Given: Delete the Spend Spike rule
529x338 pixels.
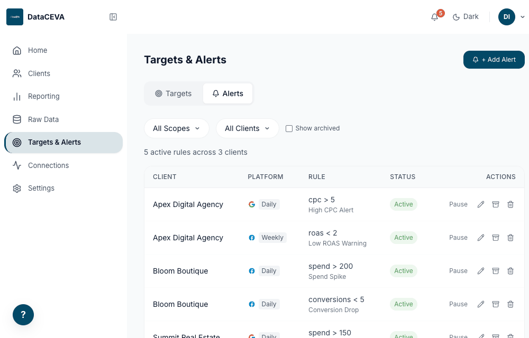Looking at the screenshot, I should point(510,271).
